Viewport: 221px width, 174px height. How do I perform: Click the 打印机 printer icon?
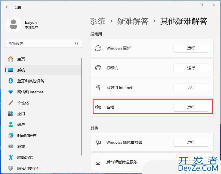click(x=98, y=68)
